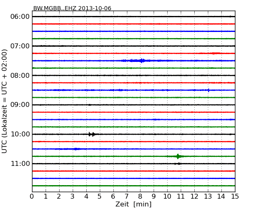Screen dimensions: 267x213
Task: Click x-axis tick label 10
Action: pyautogui.click(x=167, y=196)
